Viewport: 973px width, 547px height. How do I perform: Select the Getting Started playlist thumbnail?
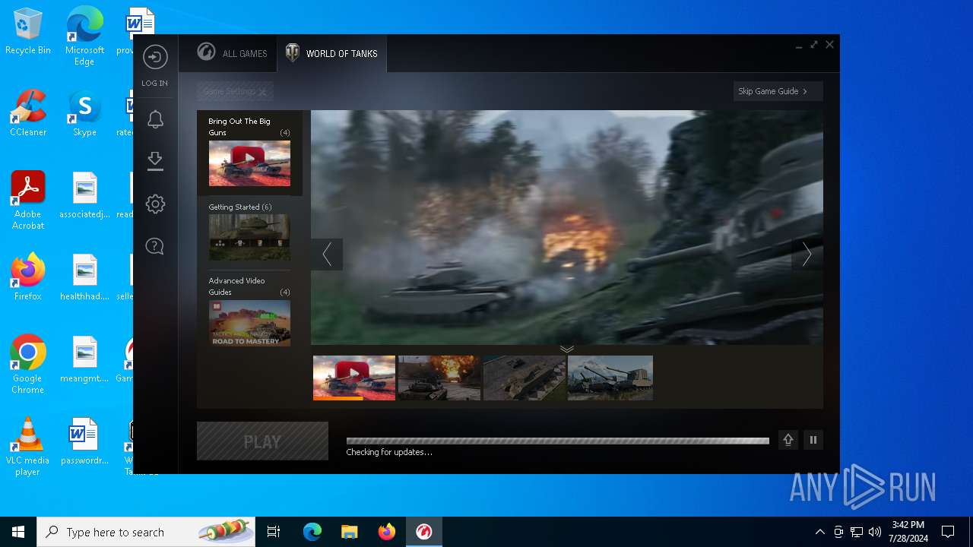pos(249,237)
